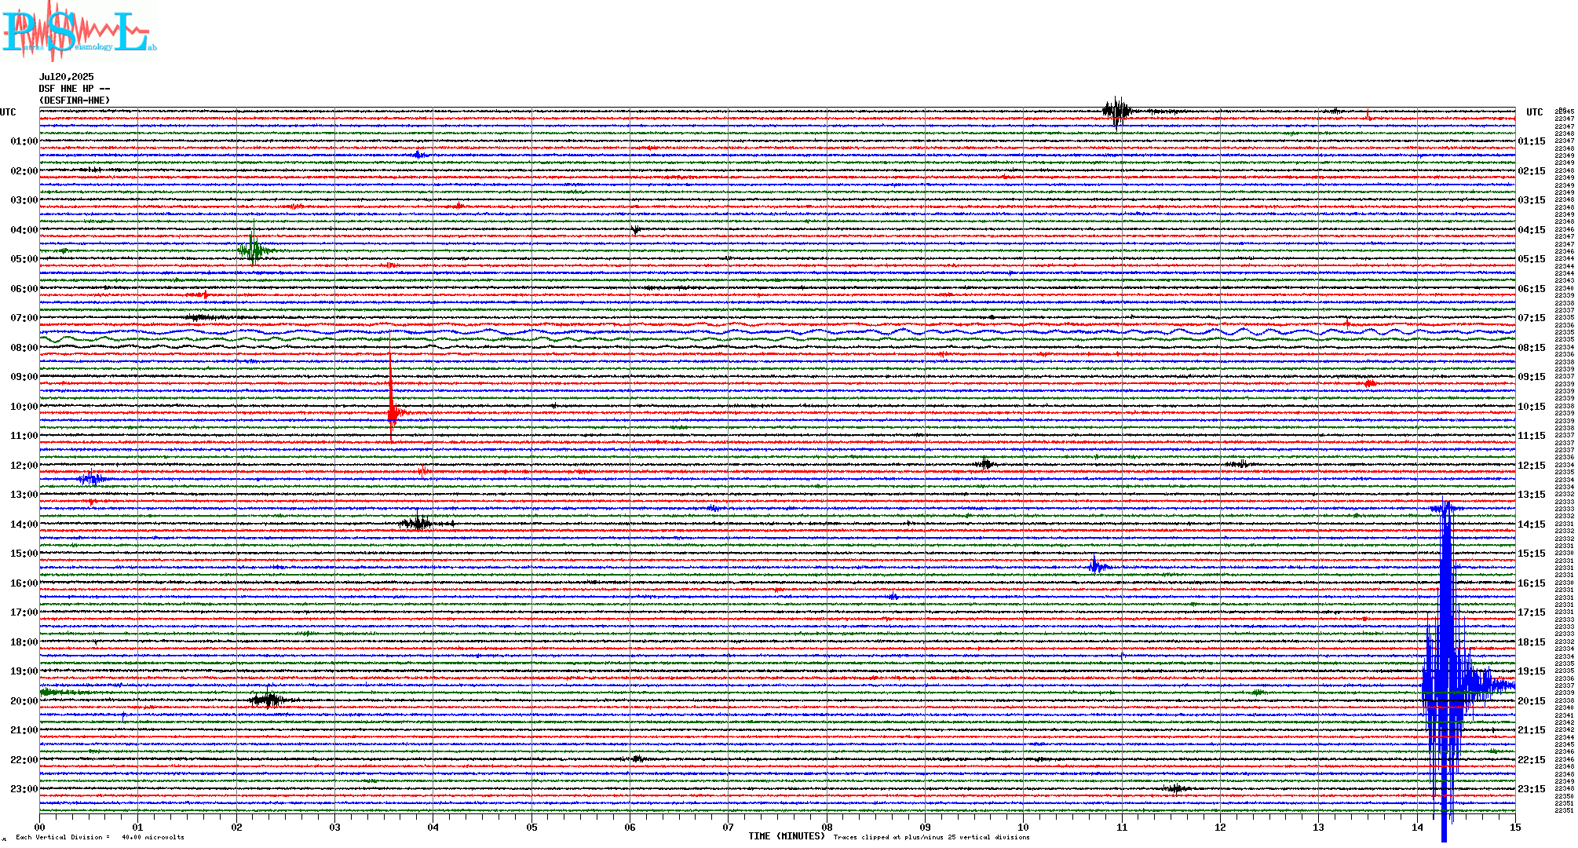Select the 23:15 end-time label
The height and width of the screenshot is (848, 1578).
coord(1532,789)
